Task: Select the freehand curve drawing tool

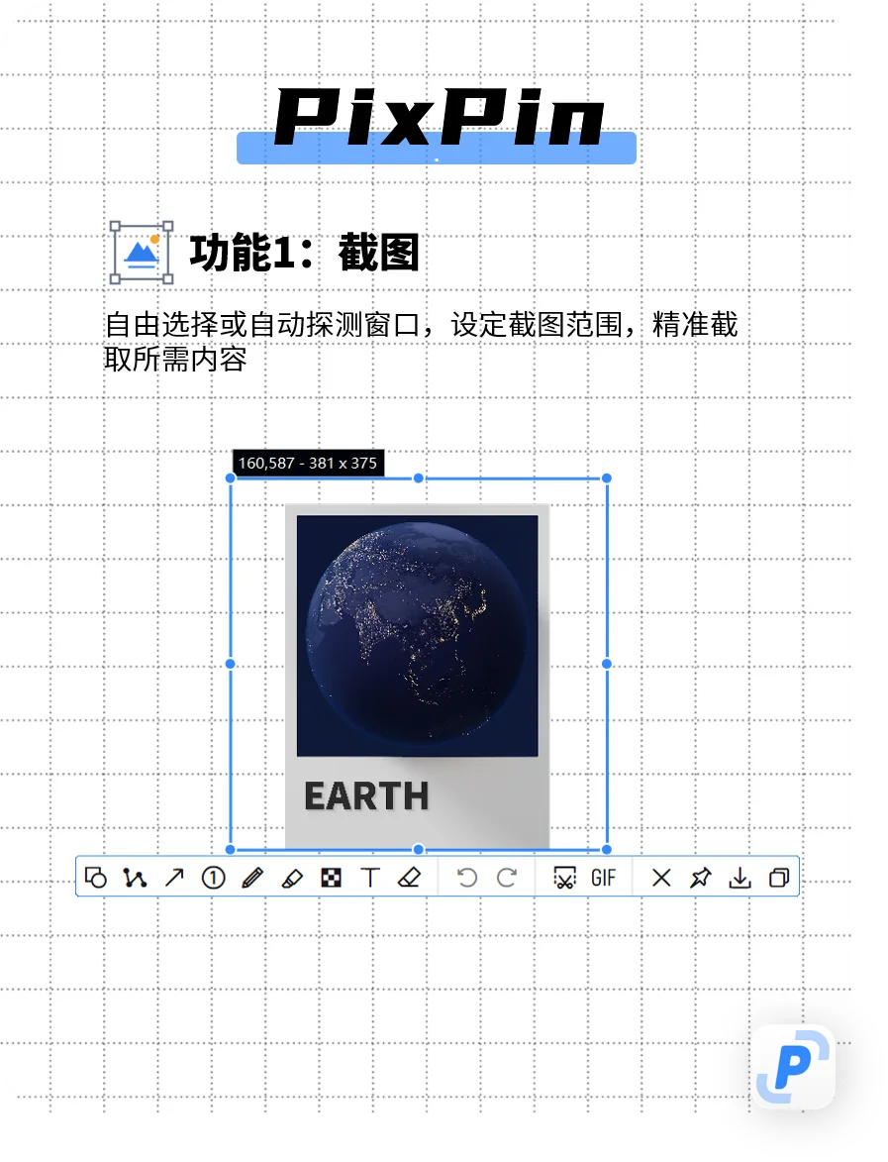Action: 137,877
